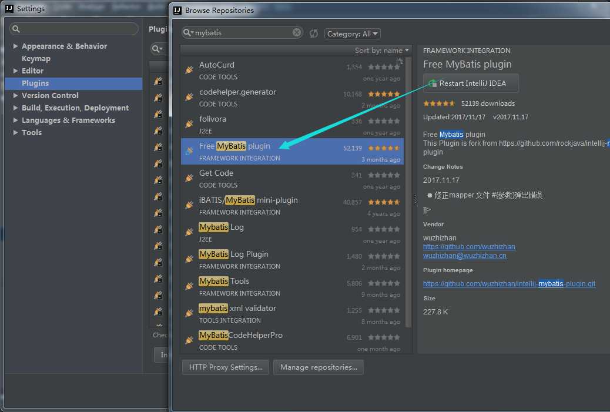
Task: Click Settings sidebar search magnifier icon
Action: [16, 29]
